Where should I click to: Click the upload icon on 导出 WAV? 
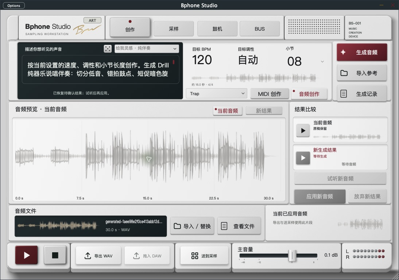tap(88, 256)
